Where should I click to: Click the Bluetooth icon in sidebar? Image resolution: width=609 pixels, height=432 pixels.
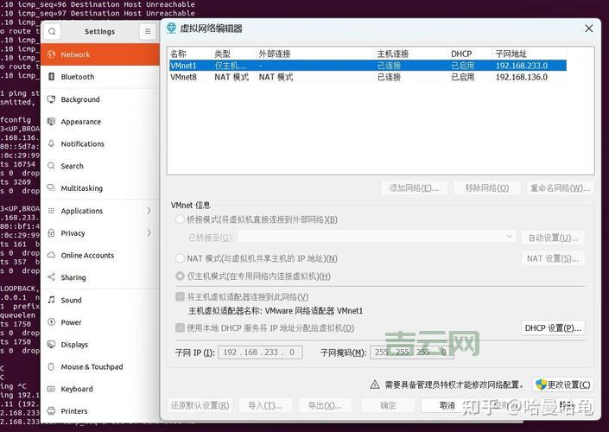pos(52,77)
